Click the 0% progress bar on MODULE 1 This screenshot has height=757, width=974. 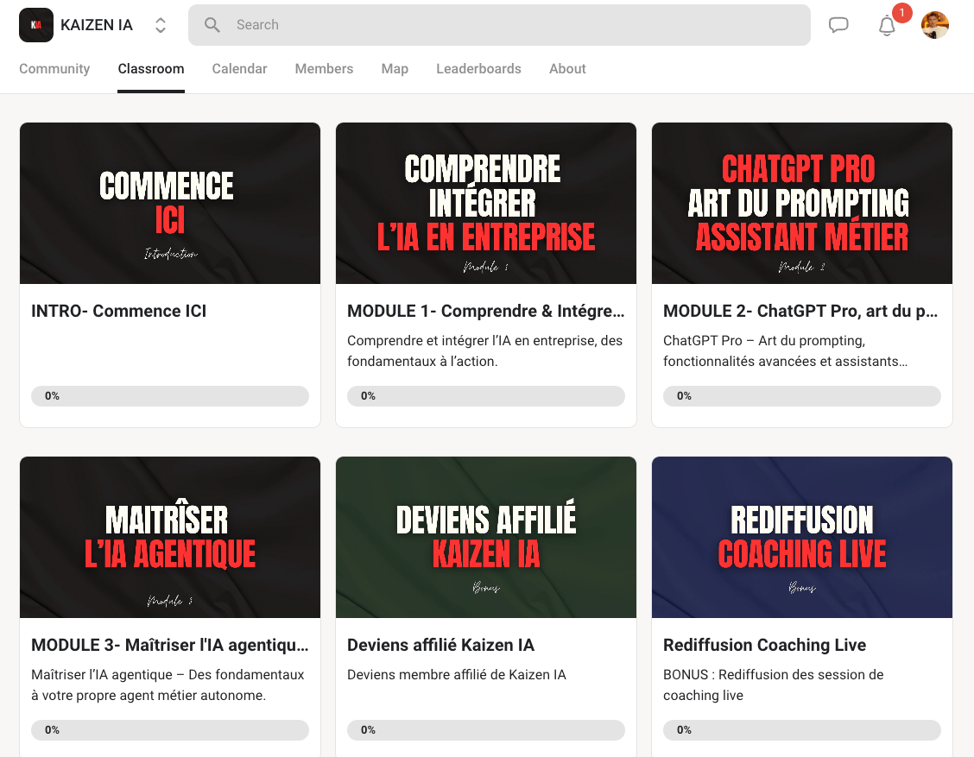click(x=485, y=395)
